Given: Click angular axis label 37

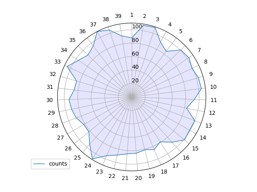Looking at the screenshot, I should click(x=93, y=24).
